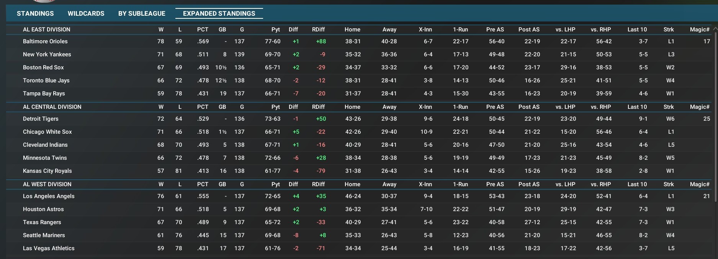Image resolution: width=718 pixels, height=259 pixels.
Task: Click Houston Astros team name
Action: pyautogui.click(x=43, y=209)
